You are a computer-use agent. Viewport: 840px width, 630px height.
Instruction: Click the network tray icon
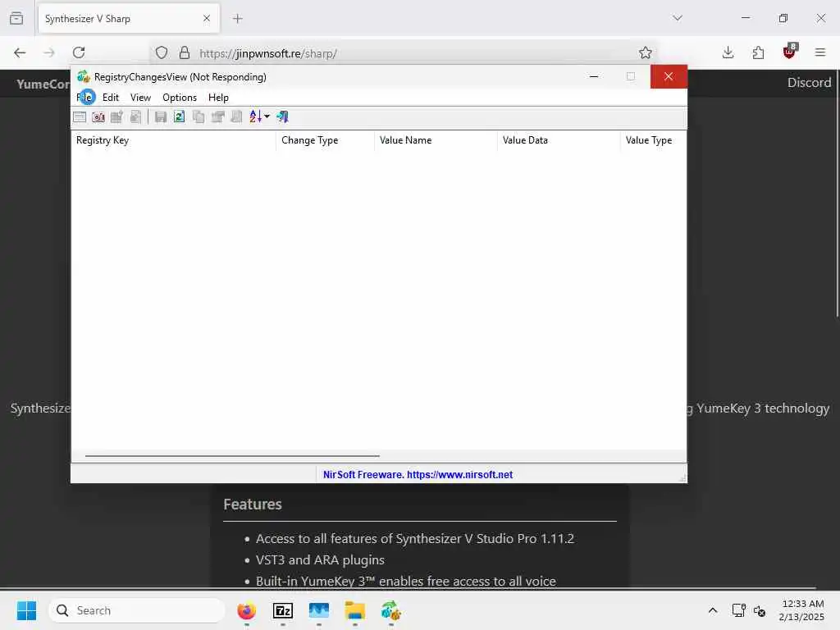[739, 610]
